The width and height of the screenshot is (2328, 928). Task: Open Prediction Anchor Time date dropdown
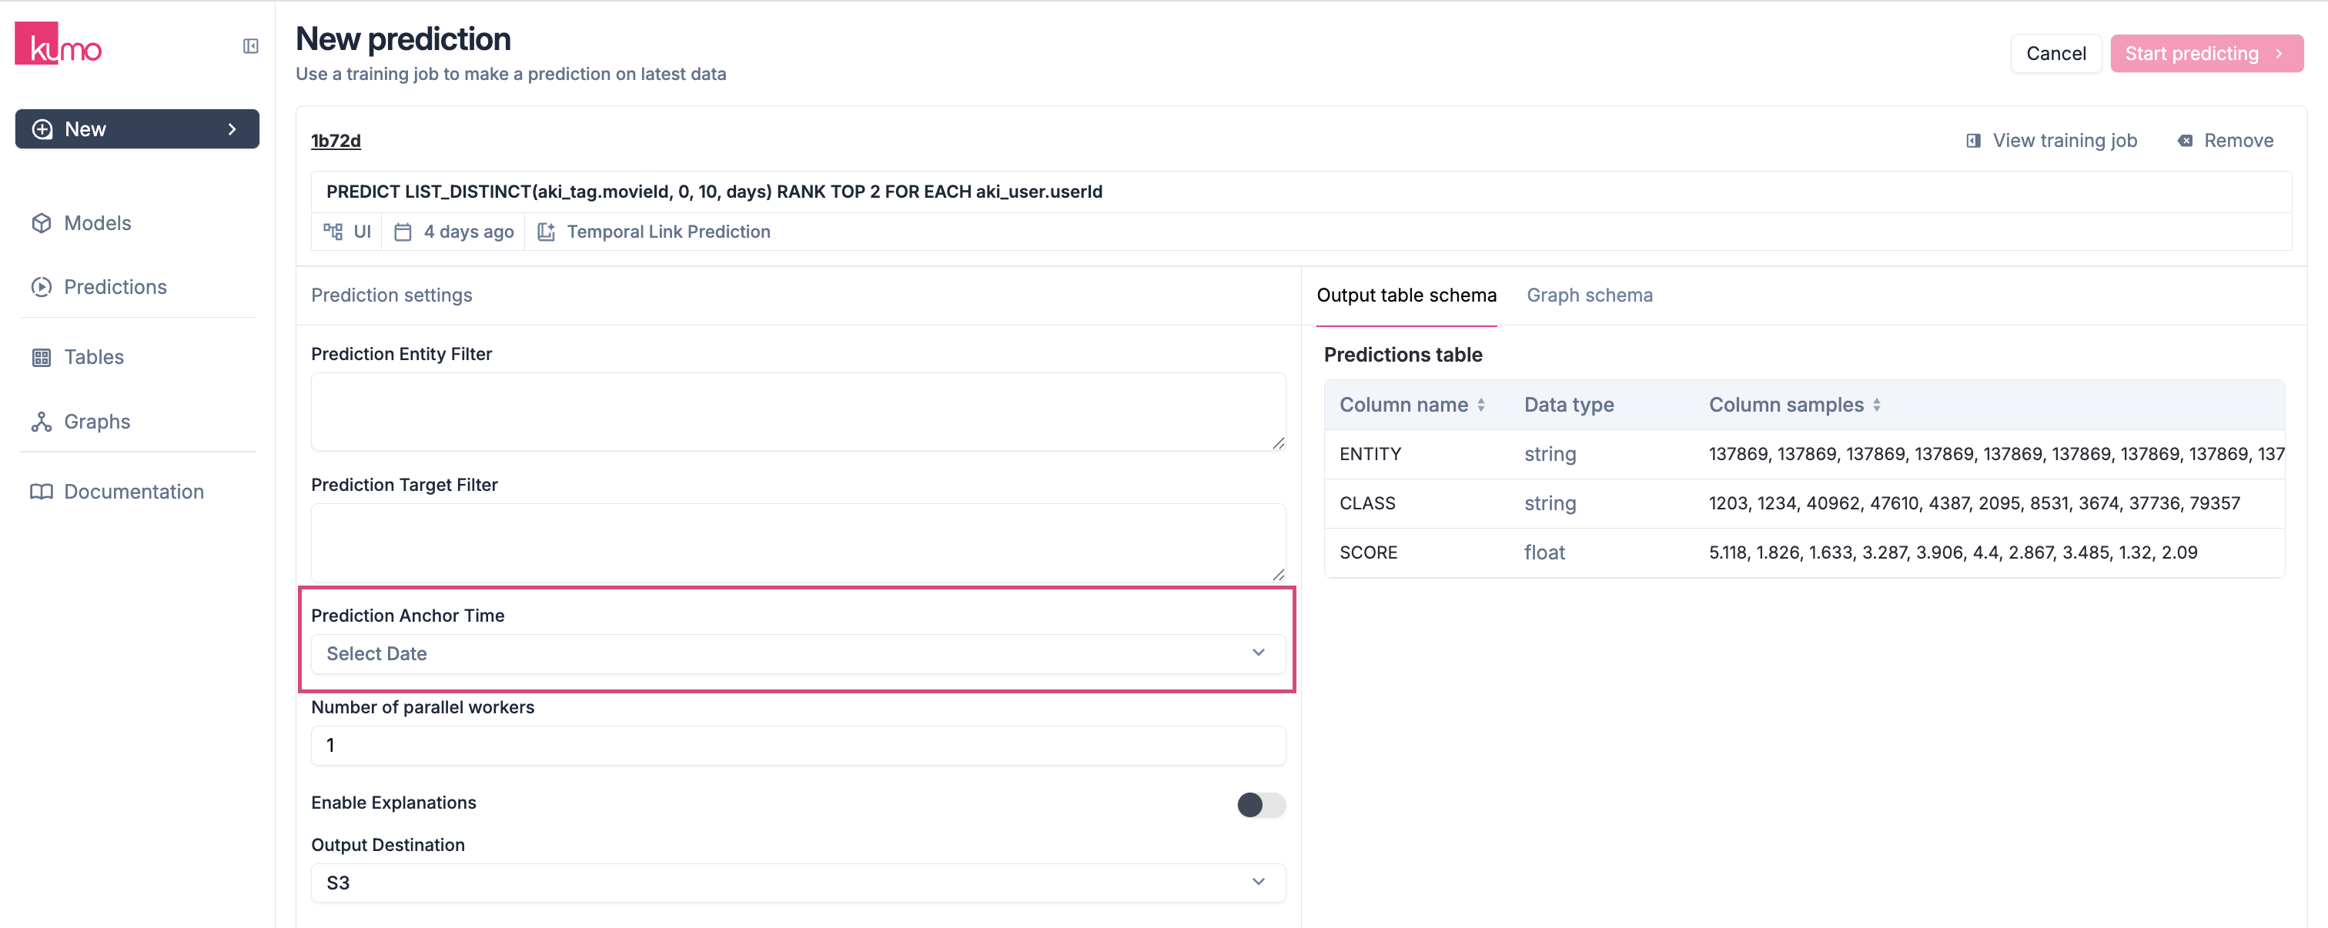797,653
